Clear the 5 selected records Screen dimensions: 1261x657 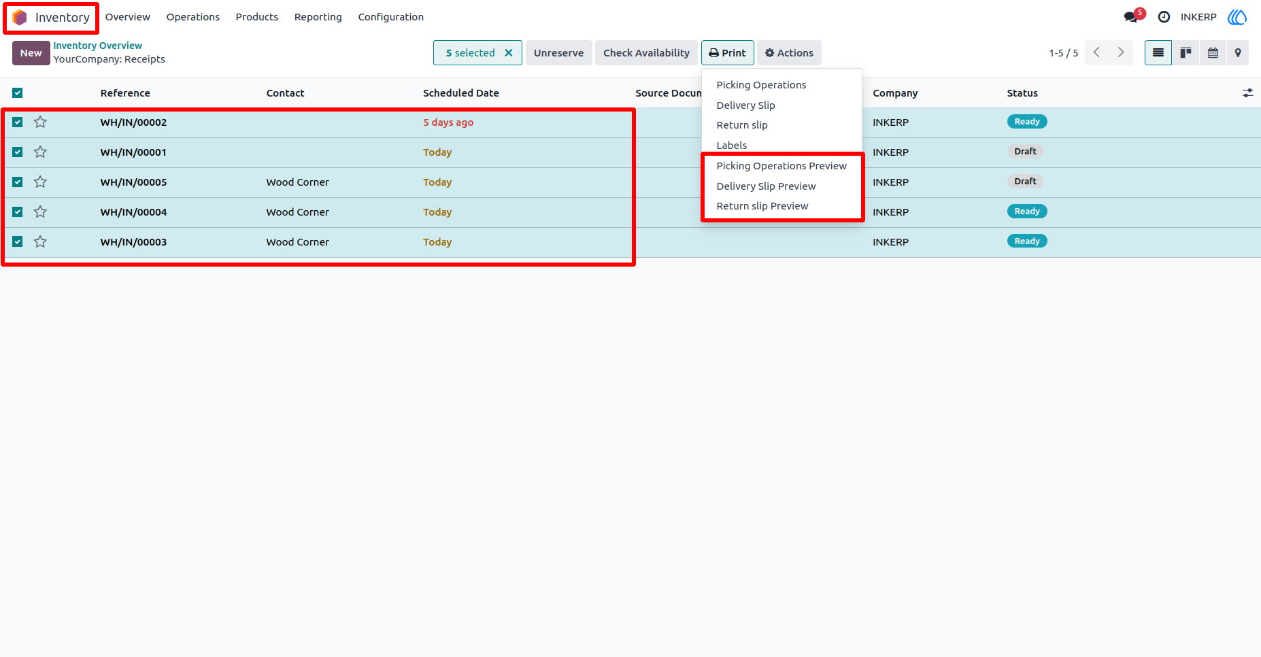(x=508, y=53)
